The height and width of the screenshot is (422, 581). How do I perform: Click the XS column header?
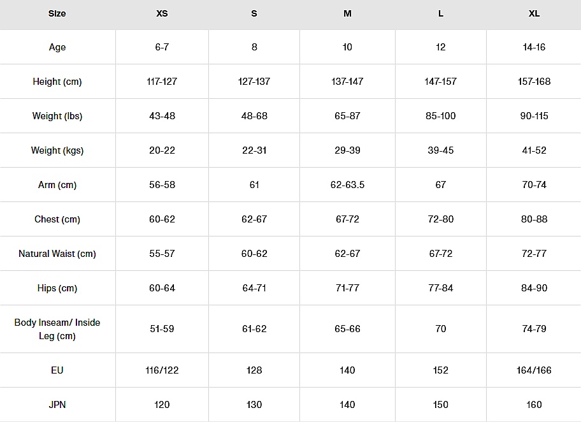162,13
